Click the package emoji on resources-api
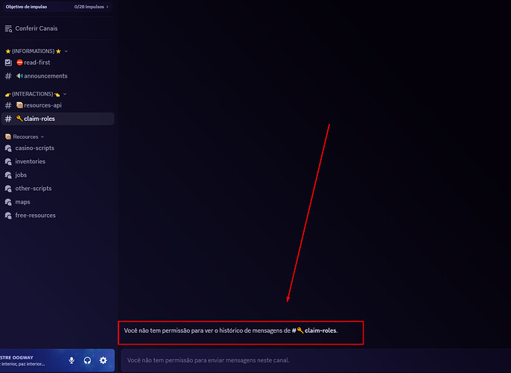 coord(19,104)
